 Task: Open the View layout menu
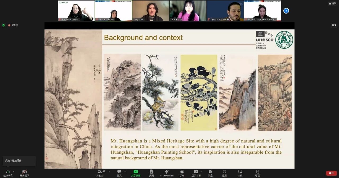click(x=332, y=3)
